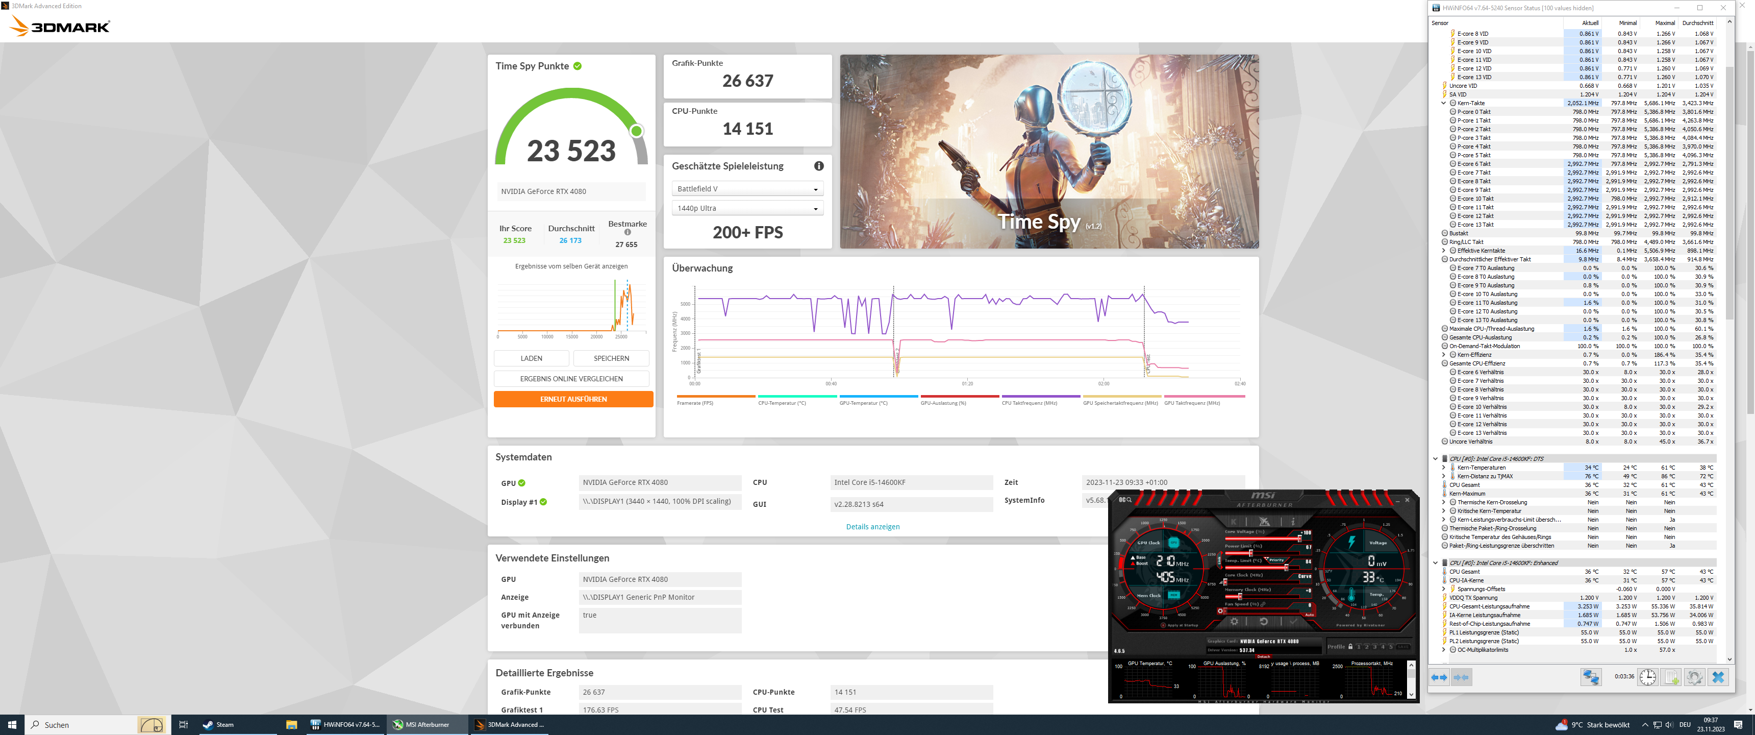Open MSI Afterburner settings gear icon
This screenshot has width=1755, height=735.
[1235, 622]
